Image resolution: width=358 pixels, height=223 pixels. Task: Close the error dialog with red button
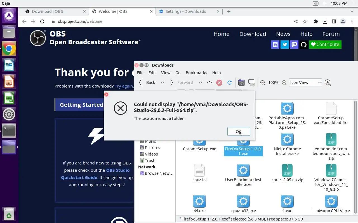tap(106, 94)
